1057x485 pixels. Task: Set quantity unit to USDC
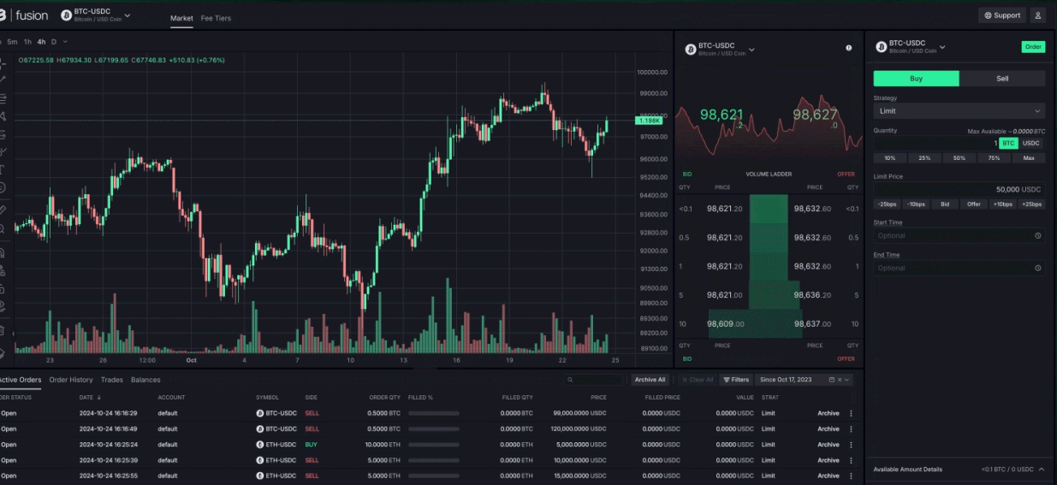1031,143
